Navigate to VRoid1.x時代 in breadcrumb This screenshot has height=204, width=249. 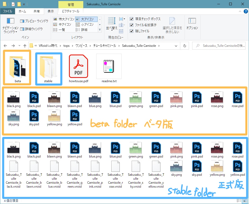(x=48, y=46)
